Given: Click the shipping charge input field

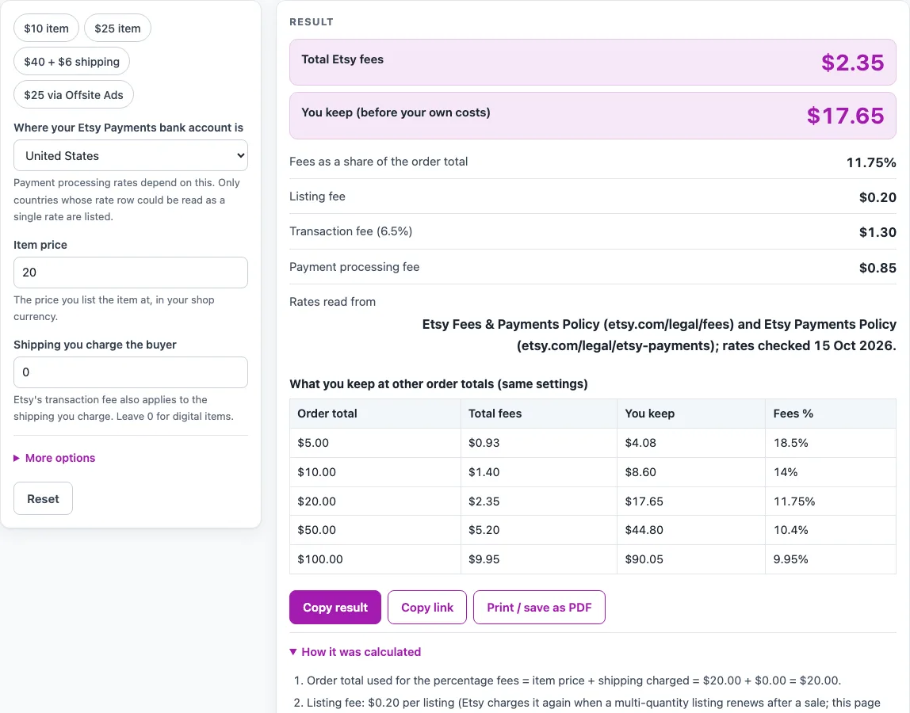Looking at the screenshot, I should click(131, 372).
